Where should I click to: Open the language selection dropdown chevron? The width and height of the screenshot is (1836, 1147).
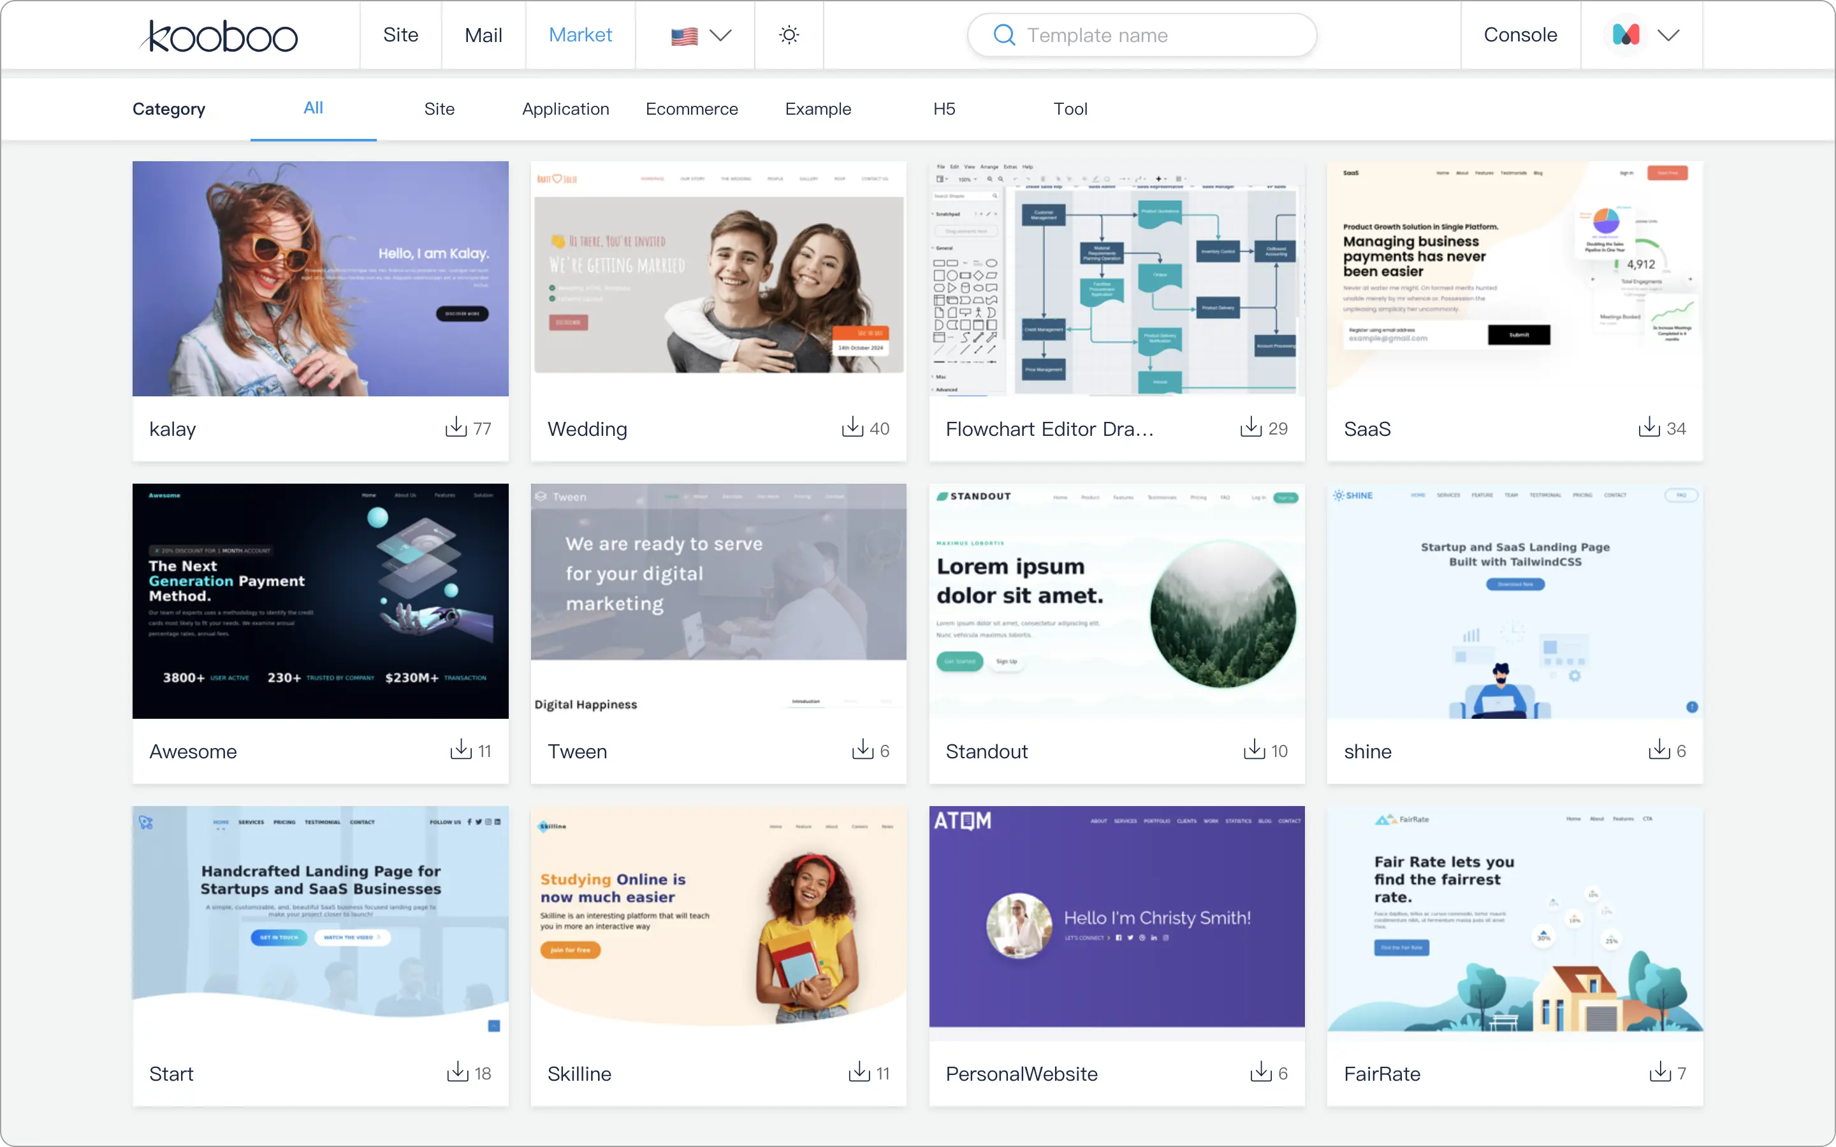click(x=722, y=35)
